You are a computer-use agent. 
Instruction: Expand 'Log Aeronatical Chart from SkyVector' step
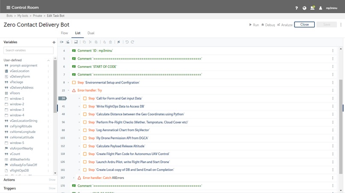click(x=79, y=130)
